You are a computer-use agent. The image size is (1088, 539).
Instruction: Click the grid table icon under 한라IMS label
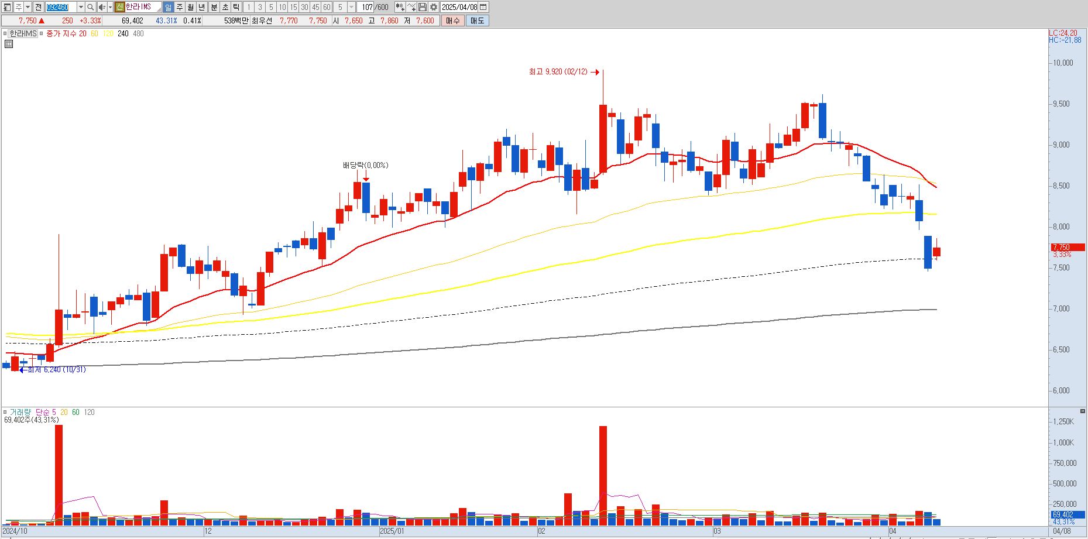[9, 44]
